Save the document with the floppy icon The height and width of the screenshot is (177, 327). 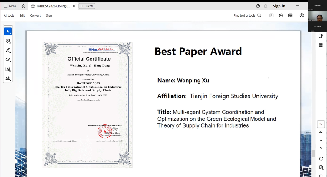(271, 15)
